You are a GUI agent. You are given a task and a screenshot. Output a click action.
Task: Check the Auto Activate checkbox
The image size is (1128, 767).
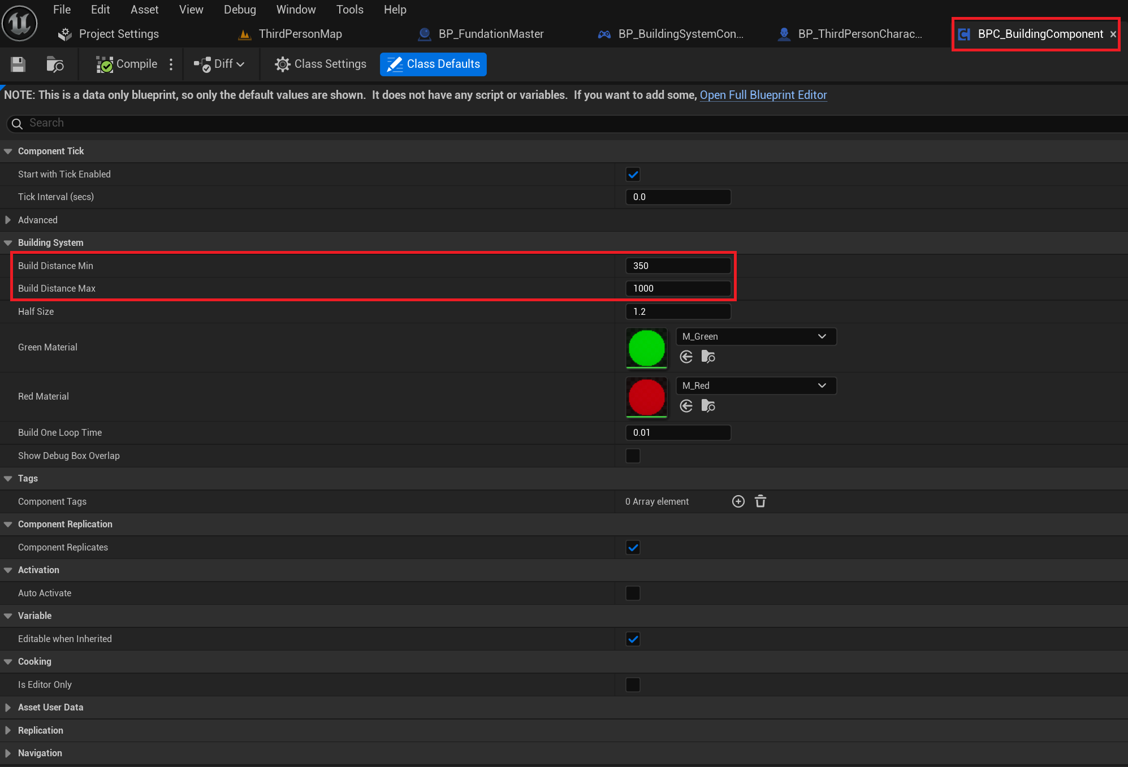coord(633,593)
